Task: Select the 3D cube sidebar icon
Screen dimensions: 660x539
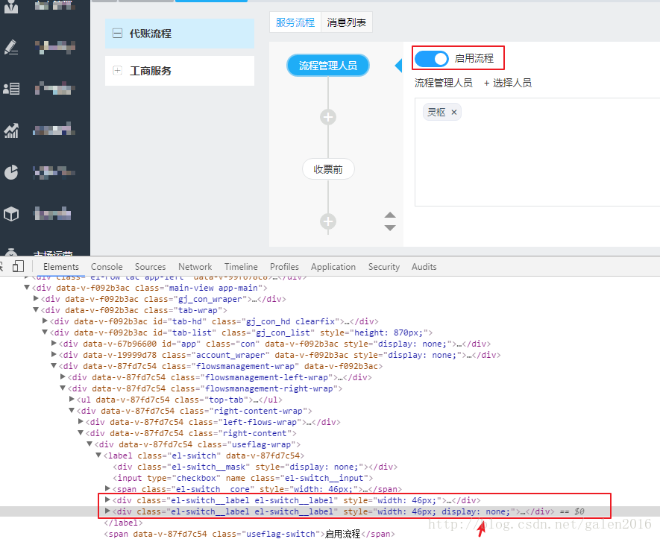Action: (x=11, y=213)
